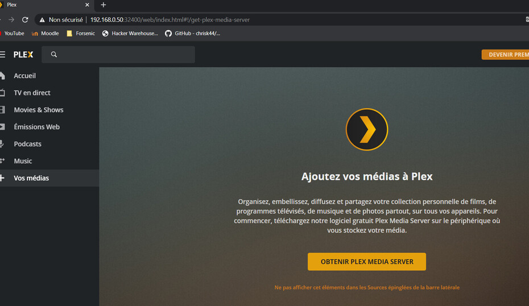The width and height of the screenshot is (529, 306).
Task: Click the Podcasts microphone icon
Action: [x=2, y=144]
